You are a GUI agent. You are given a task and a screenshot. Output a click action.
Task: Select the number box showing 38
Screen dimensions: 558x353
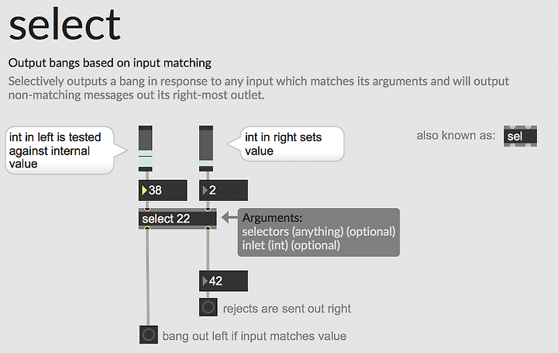(x=163, y=190)
